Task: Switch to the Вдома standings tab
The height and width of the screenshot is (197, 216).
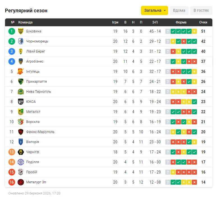Action: [x=179, y=11]
